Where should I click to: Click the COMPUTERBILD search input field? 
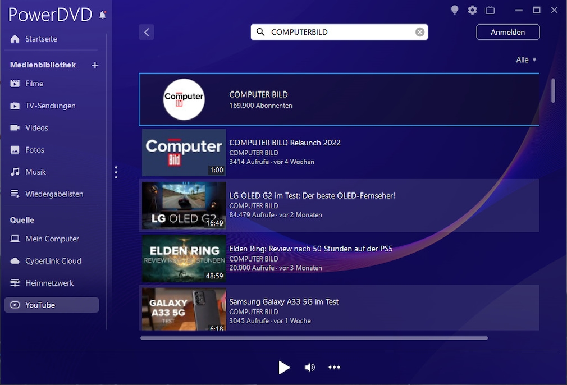click(x=340, y=32)
